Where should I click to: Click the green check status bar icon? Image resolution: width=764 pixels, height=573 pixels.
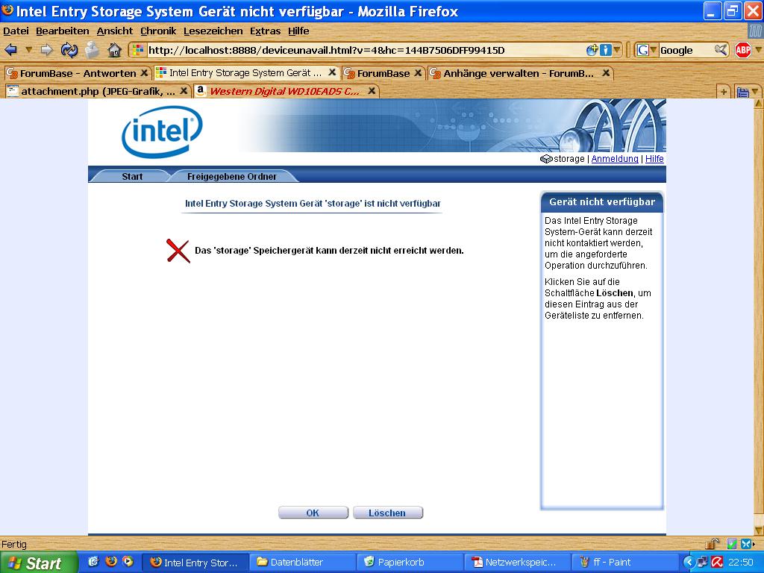[732, 544]
